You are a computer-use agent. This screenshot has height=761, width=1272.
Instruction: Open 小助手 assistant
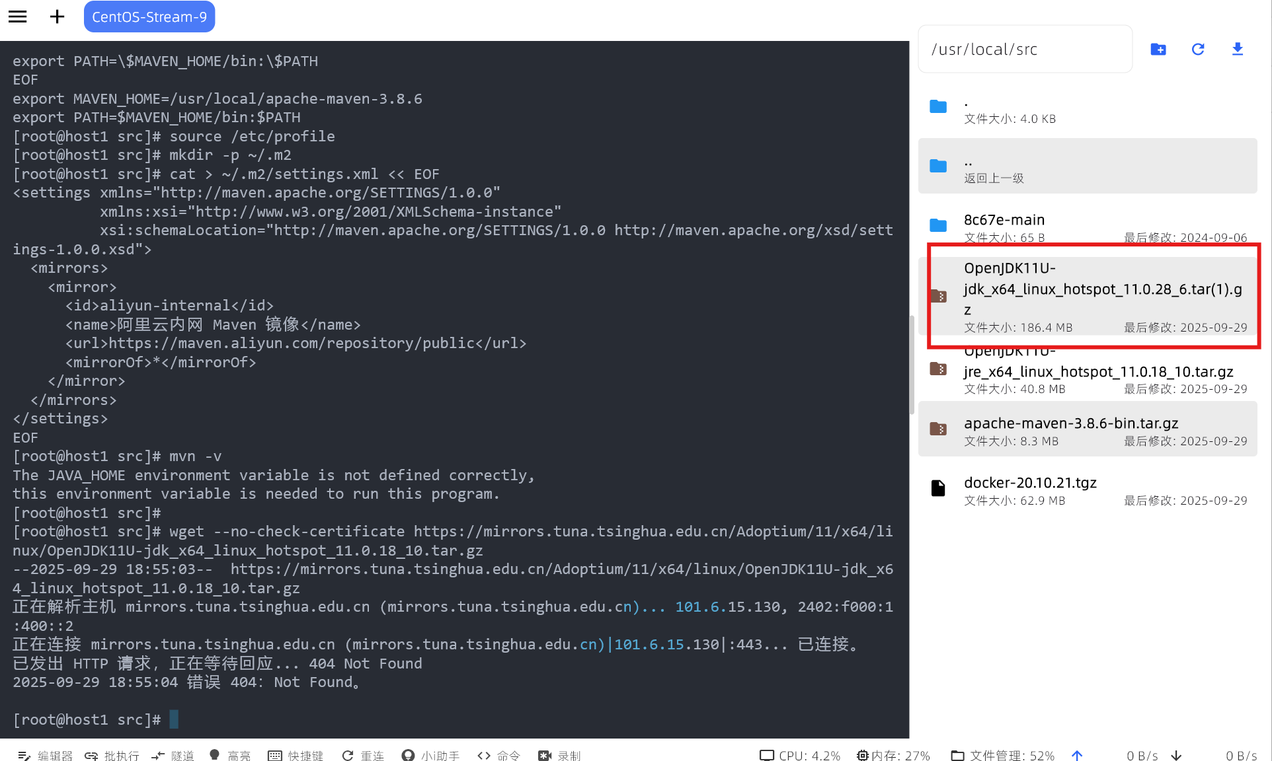pyautogui.click(x=430, y=755)
